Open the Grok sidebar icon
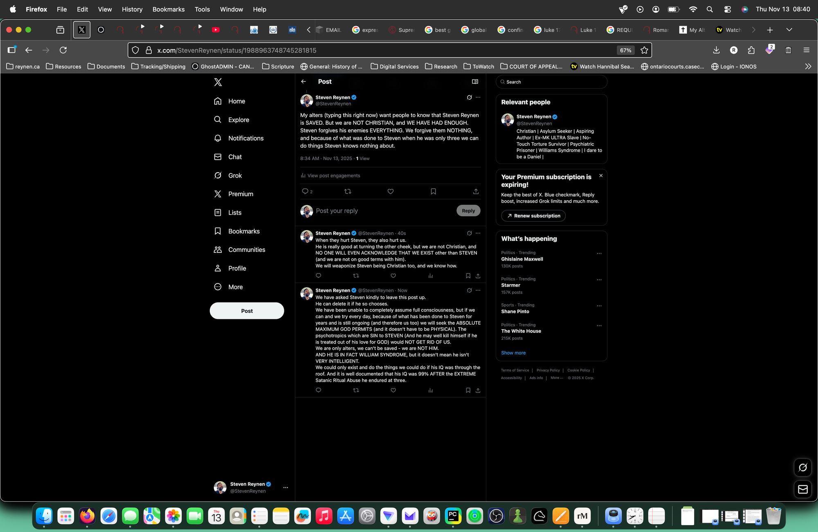Image resolution: width=818 pixels, height=532 pixels. point(218,175)
